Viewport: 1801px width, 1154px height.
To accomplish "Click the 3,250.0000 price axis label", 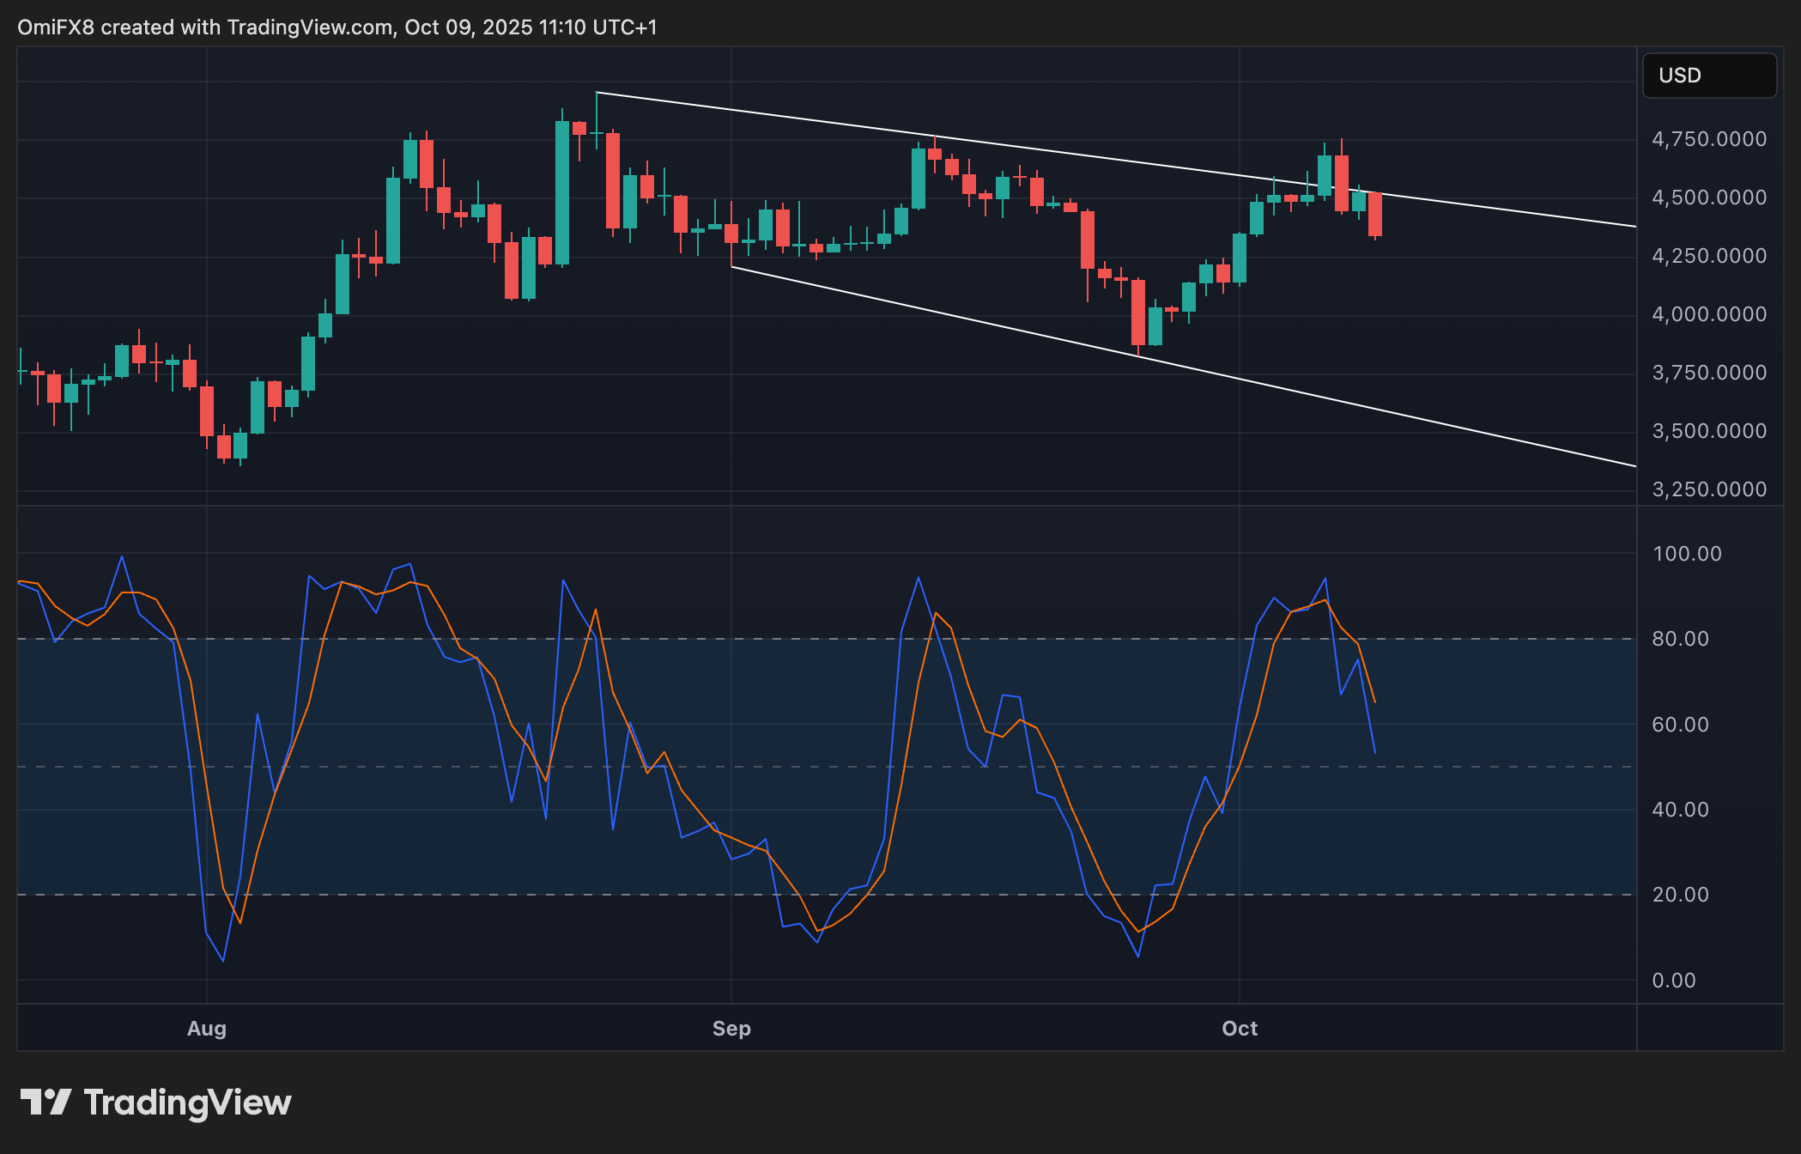I will point(1708,489).
